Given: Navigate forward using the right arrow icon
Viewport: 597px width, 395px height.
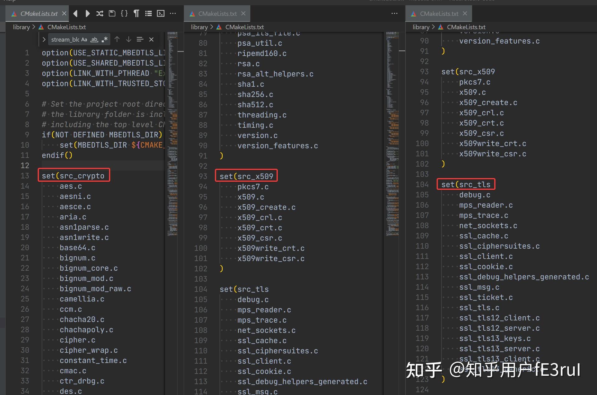Looking at the screenshot, I should (88, 13).
